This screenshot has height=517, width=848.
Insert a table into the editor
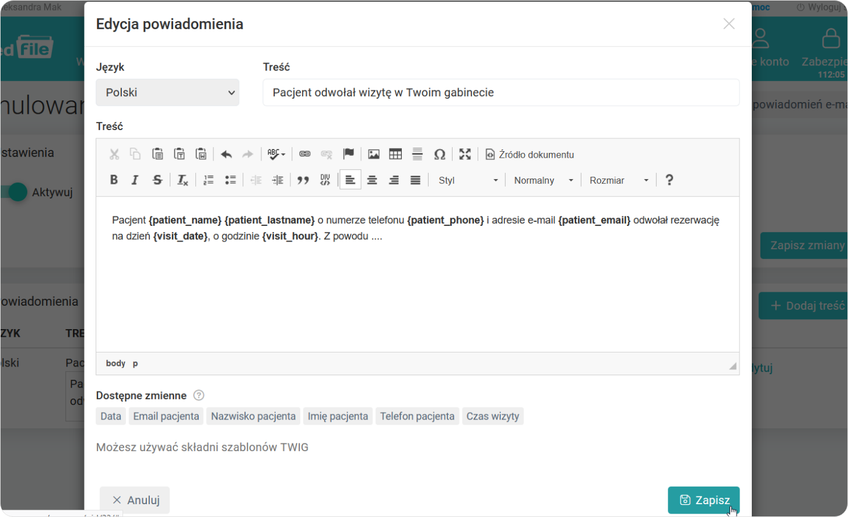click(395, 154)
